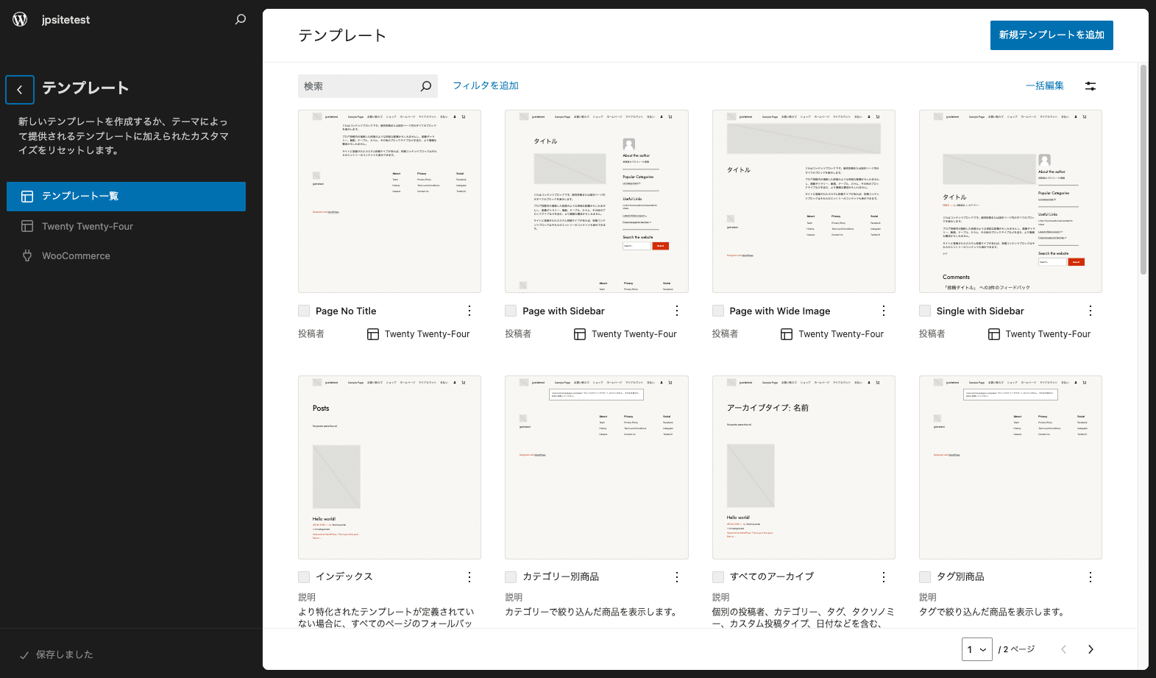Open actions menu for インデックス template
Screen dimensions: 1156x678
coord(469,577)
